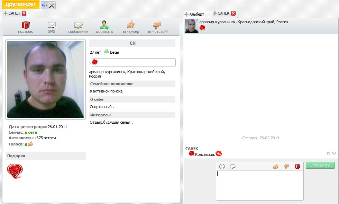Click the location text in chat header

pyautogui.click(x=244, y=22)
